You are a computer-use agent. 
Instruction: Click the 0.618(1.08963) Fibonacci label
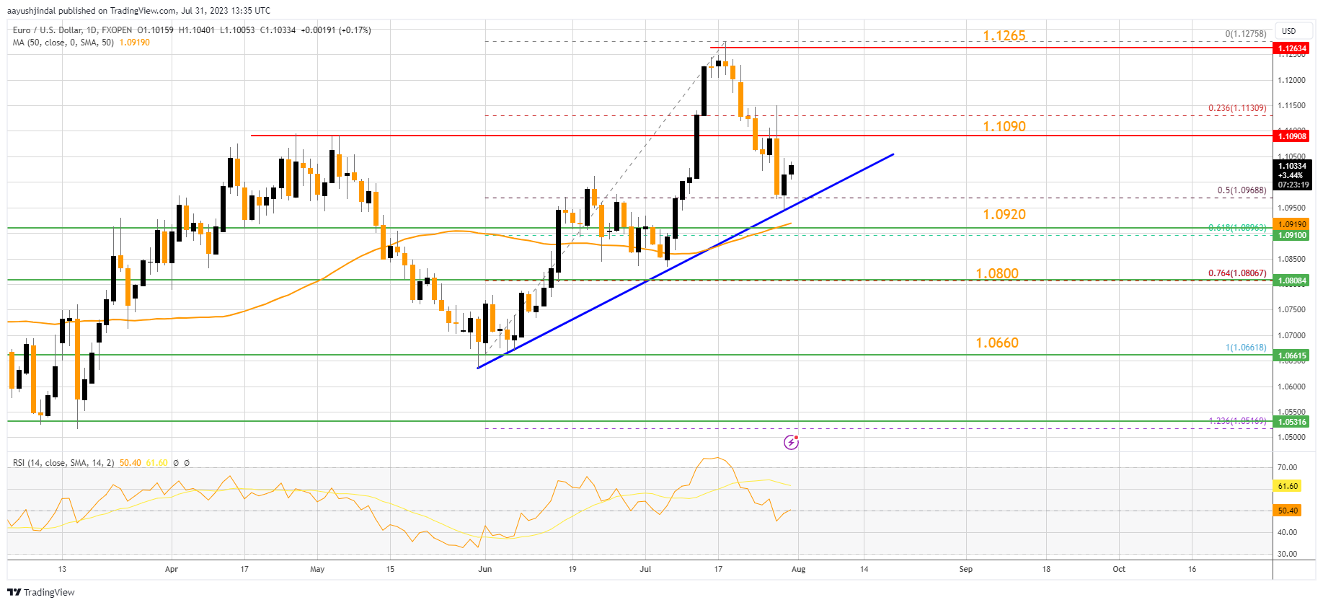click(x=1237, y=228)
